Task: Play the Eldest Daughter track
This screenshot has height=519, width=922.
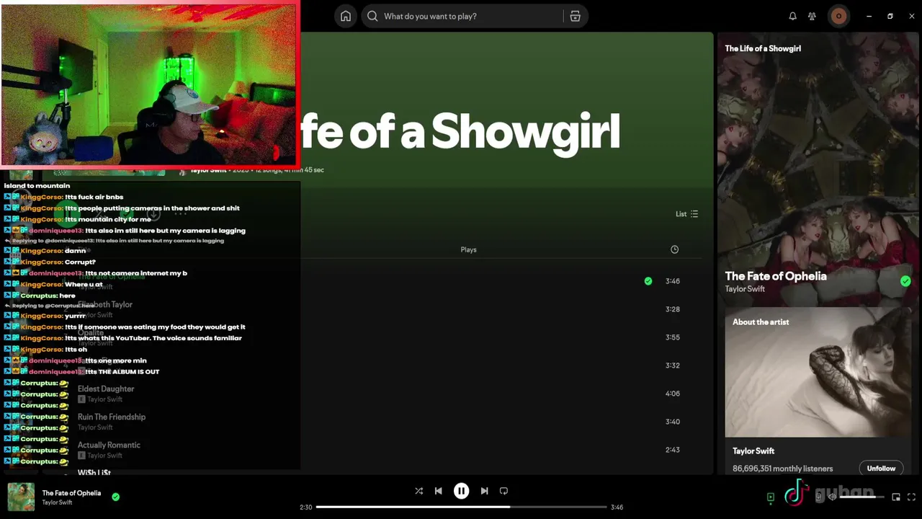Action: (106, 389)
